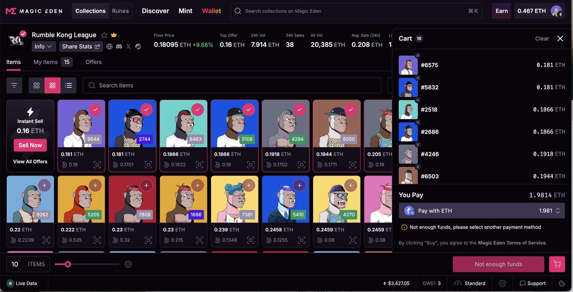Image resolution: width=573 pixels, height=292 pixels.
Task: Switch to the Items tab
Action: tap(13, 62)
